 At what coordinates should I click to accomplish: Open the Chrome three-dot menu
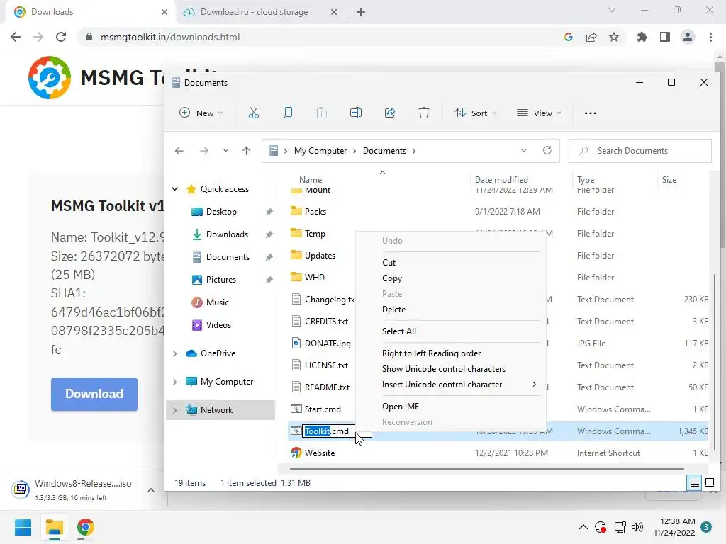(710, 37)
